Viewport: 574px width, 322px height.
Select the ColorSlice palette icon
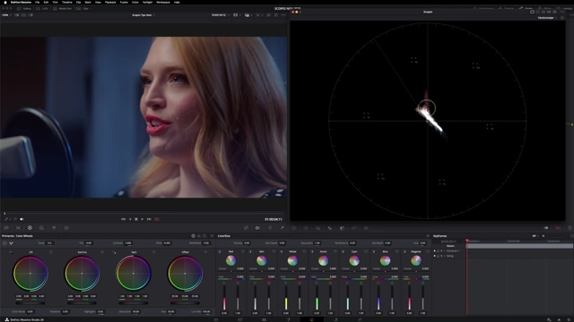click(257, 228)
